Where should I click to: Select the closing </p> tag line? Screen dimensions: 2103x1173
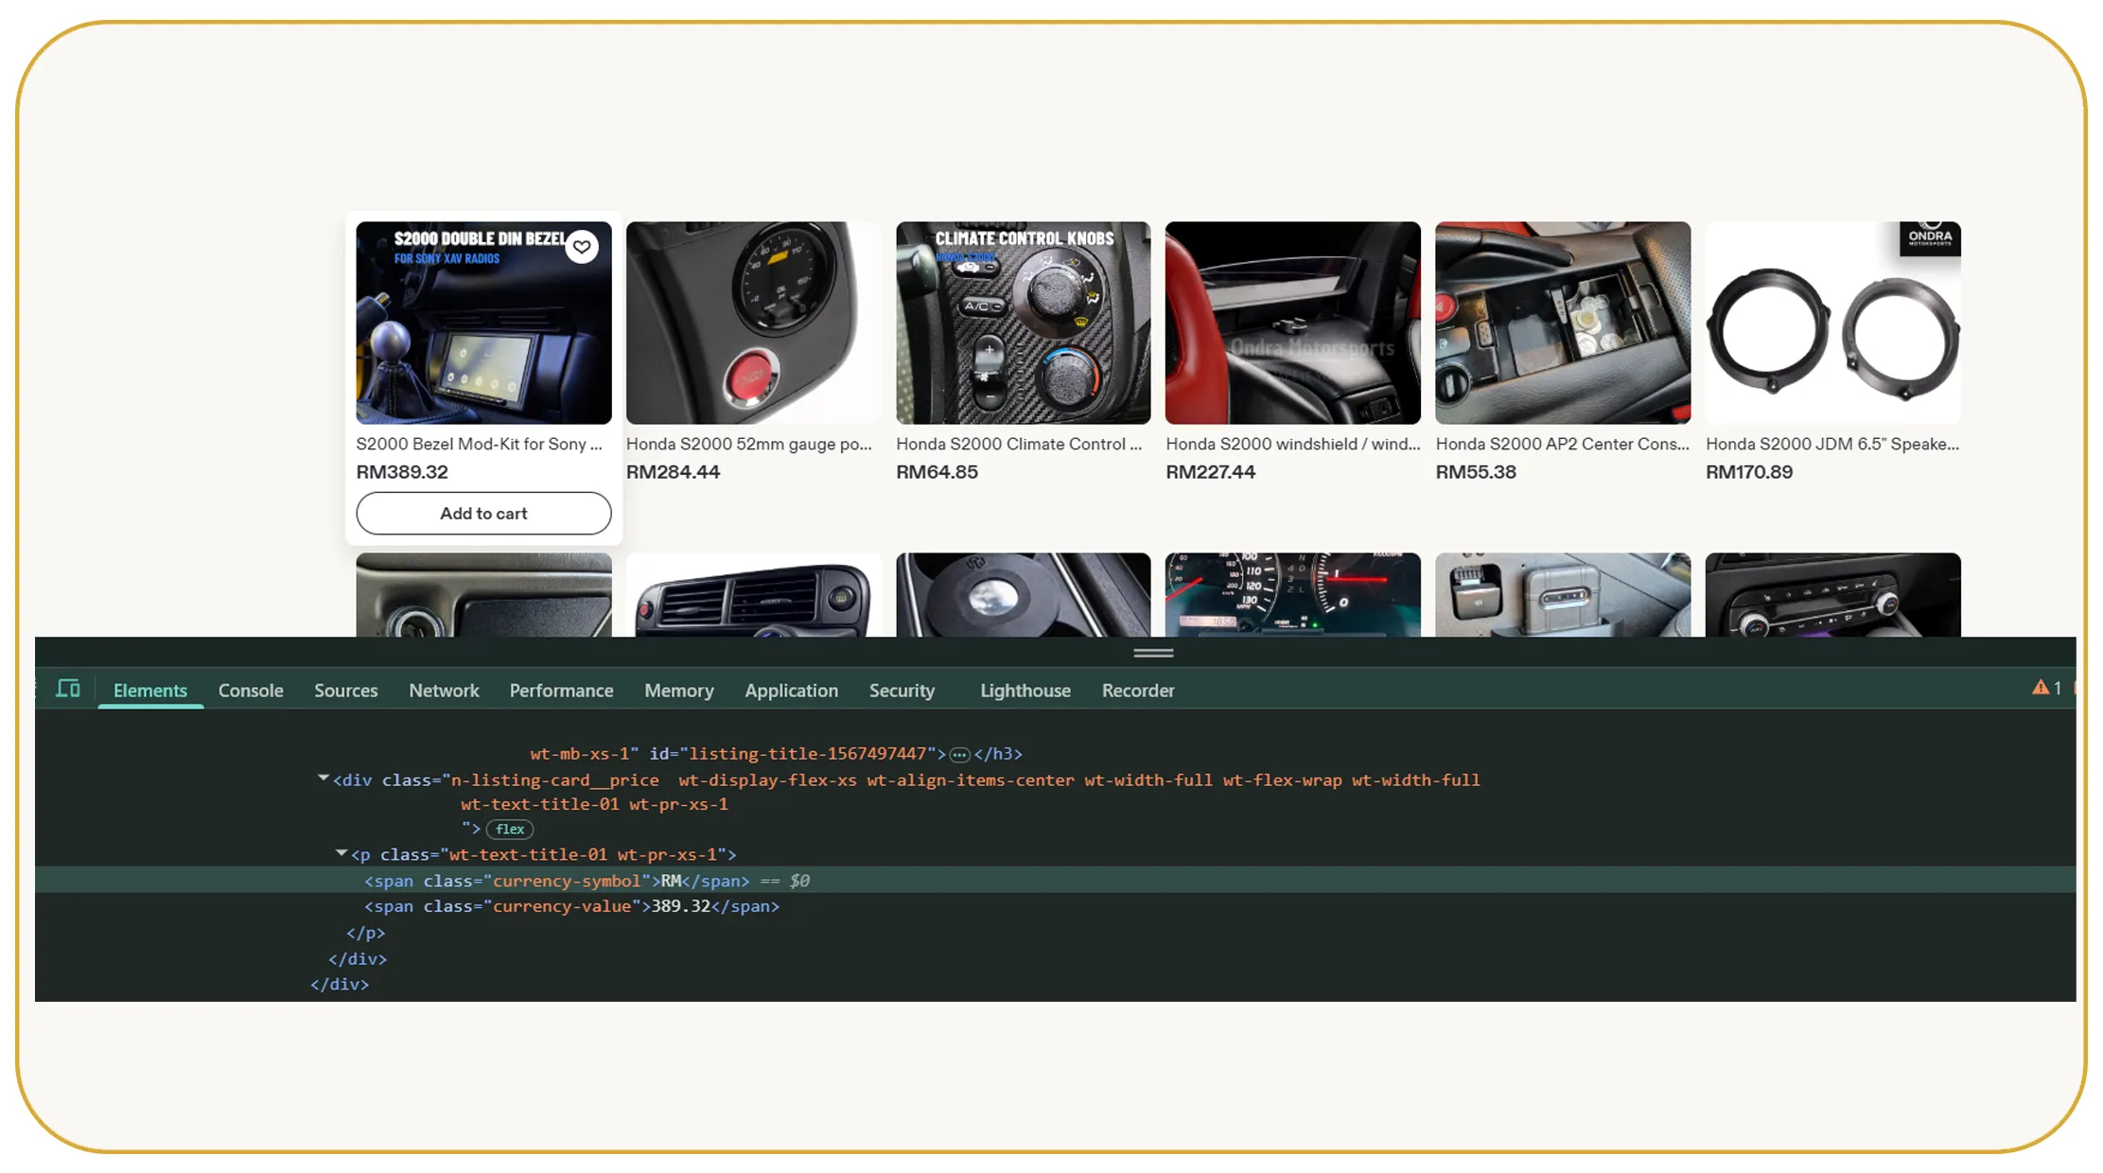click(365, 933)
